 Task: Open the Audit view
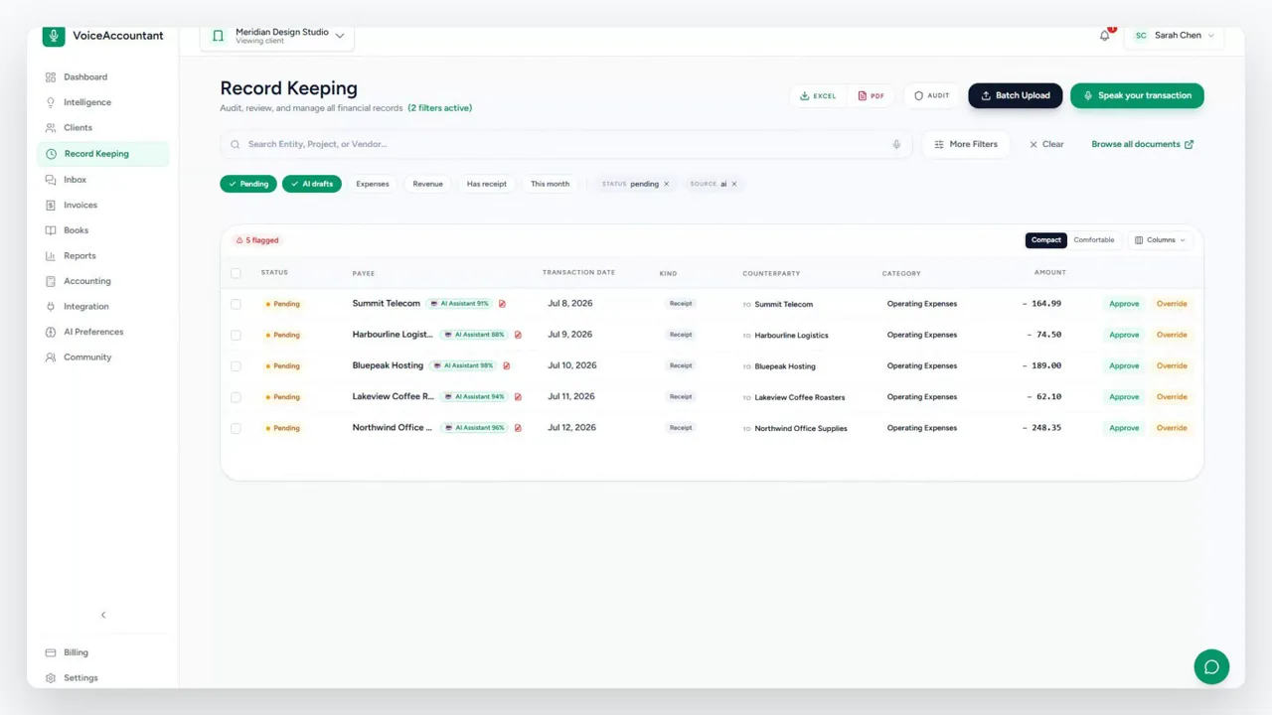(932, 96)
